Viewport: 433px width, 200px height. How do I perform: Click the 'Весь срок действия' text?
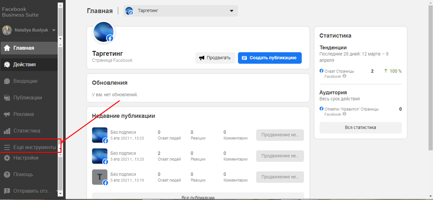click(340, 99)
